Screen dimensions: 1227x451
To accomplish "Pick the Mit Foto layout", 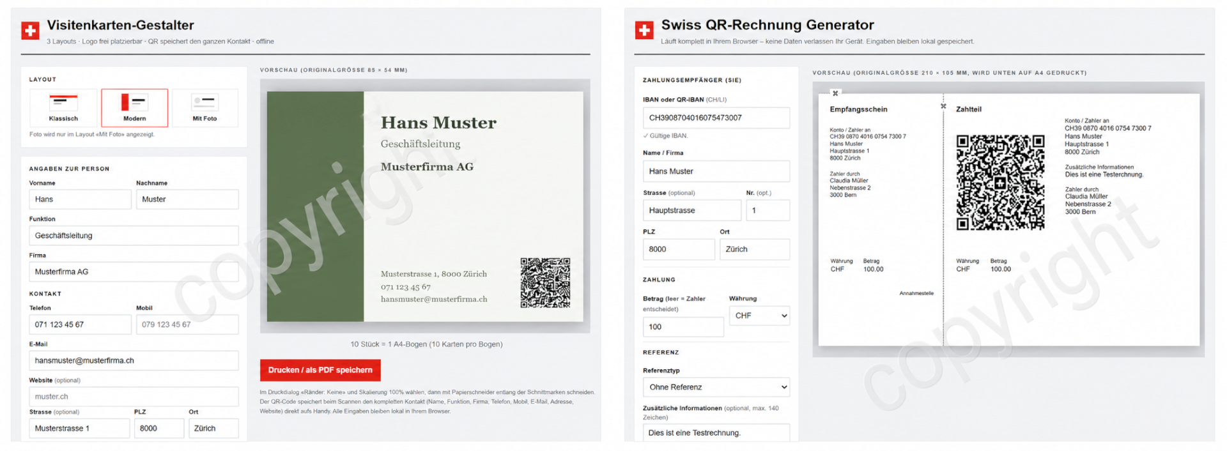I will pyautogui.click(x=204, y=108).
